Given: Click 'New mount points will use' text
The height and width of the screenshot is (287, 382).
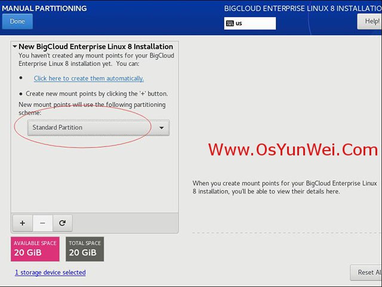Looking at the screenshot, I should click(x=92, y=108).
